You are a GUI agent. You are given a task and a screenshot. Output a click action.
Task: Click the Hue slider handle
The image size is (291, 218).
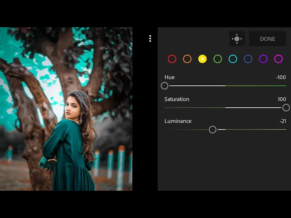pos(165,86)
